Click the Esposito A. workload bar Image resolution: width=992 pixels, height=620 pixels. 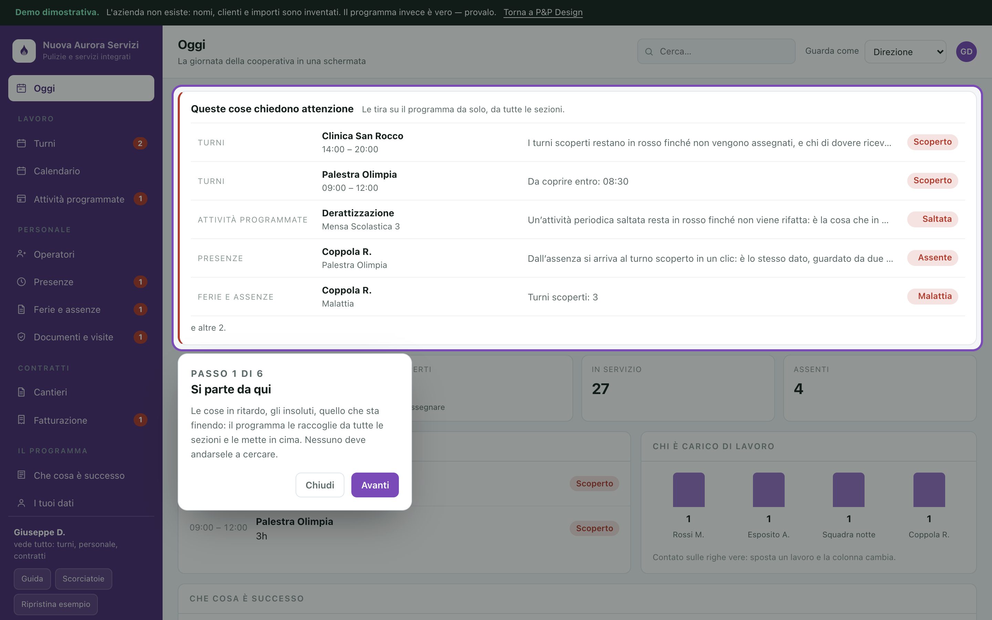coord(768,489)
